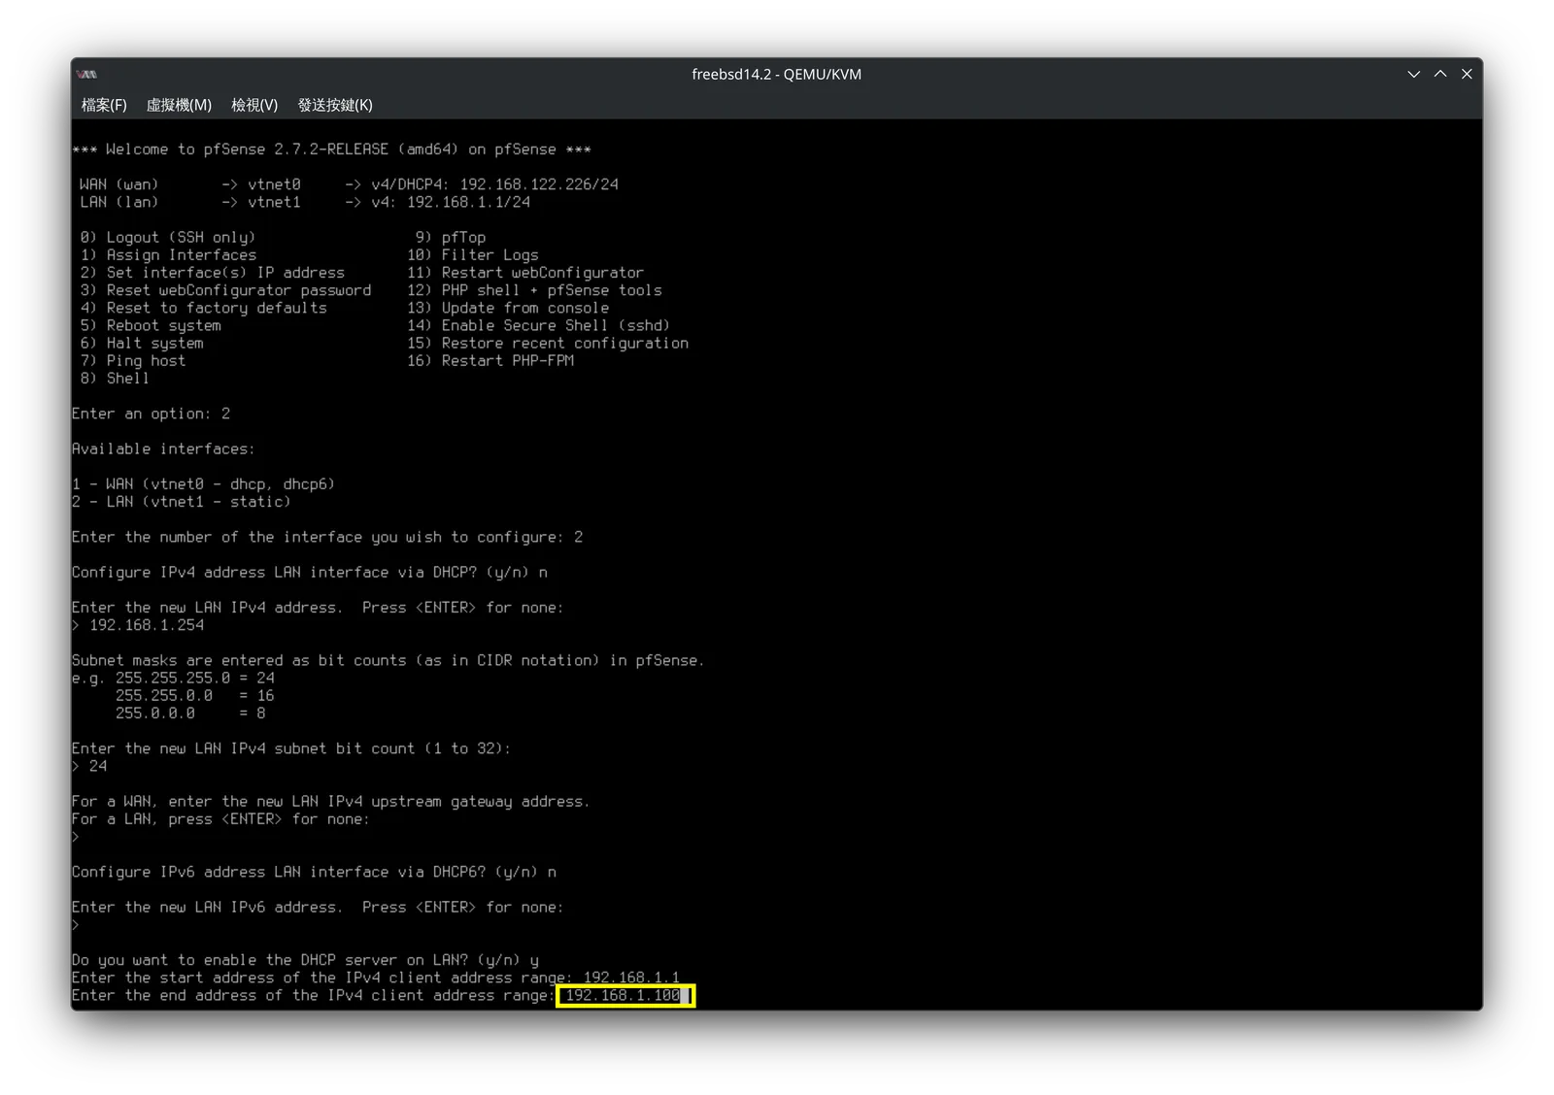The height and width of the screenshot is (1095, 1554).
Task: Click menu line 0) Logout (SSH only)
Action: (168, 238)
